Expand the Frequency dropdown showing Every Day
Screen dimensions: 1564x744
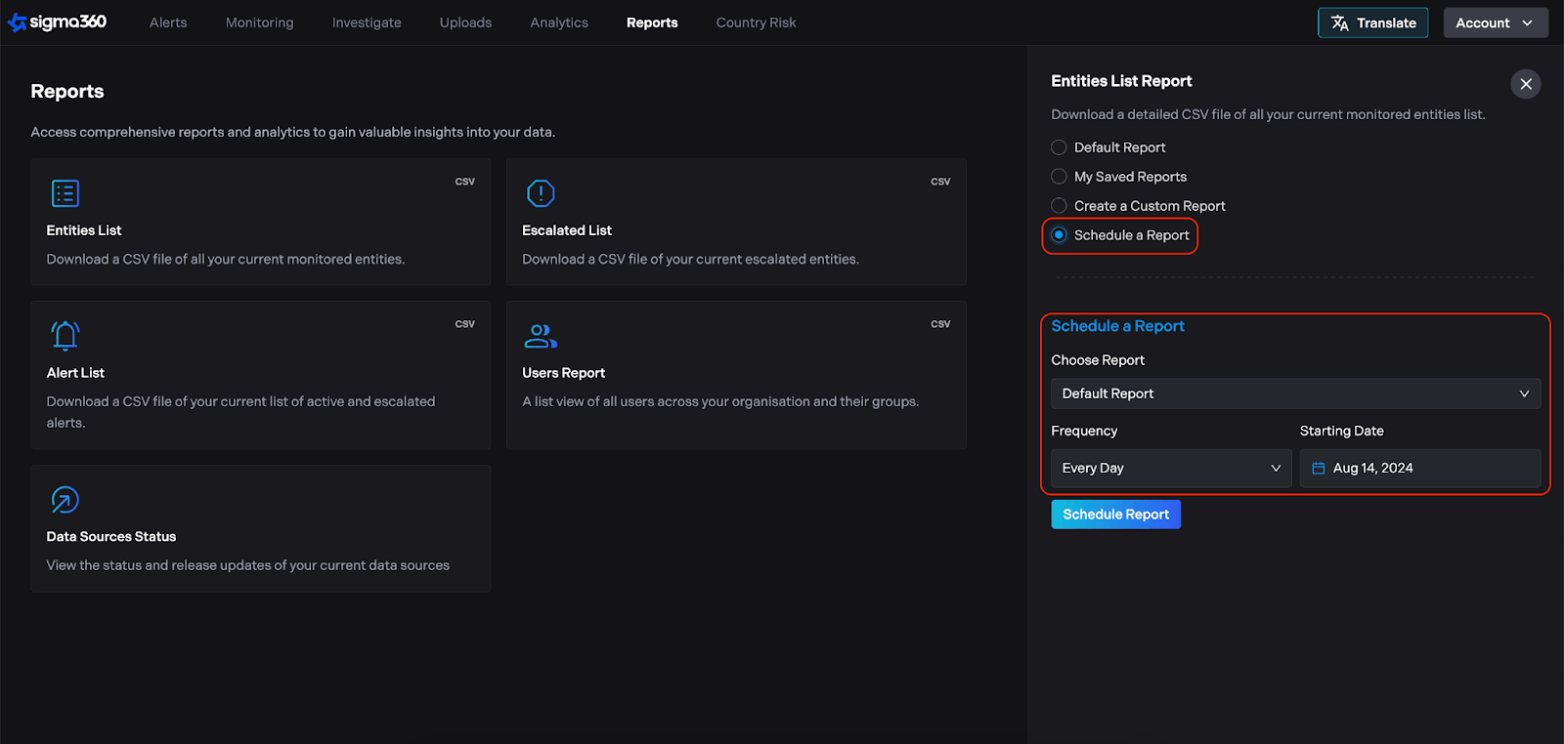pos(1170,469)
